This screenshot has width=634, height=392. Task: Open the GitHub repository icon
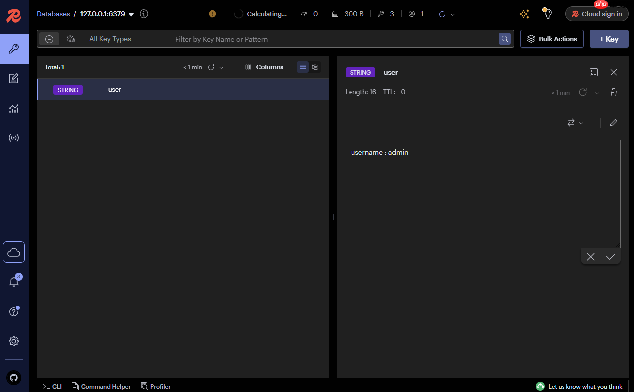click(x=14, y=378)
